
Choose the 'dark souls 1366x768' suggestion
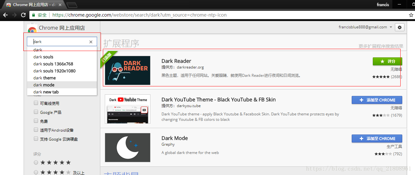pos(62,64)
